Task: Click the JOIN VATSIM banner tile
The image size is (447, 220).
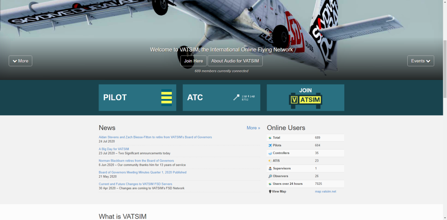Action: [x=305, y=98]
